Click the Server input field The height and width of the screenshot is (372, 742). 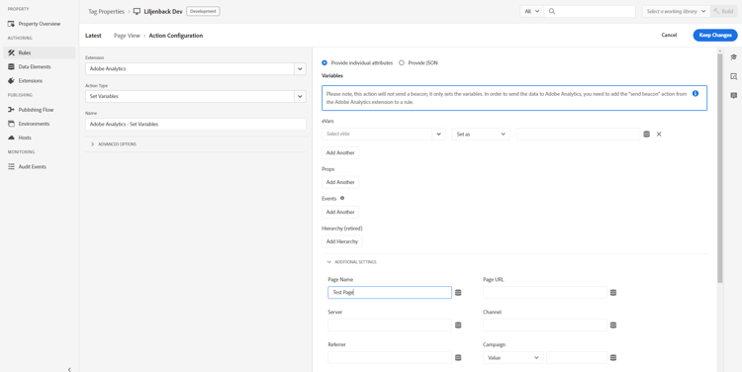click(390, 325)
